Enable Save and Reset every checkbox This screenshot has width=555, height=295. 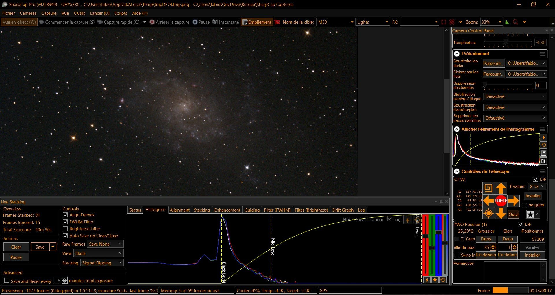click(7, 281)
